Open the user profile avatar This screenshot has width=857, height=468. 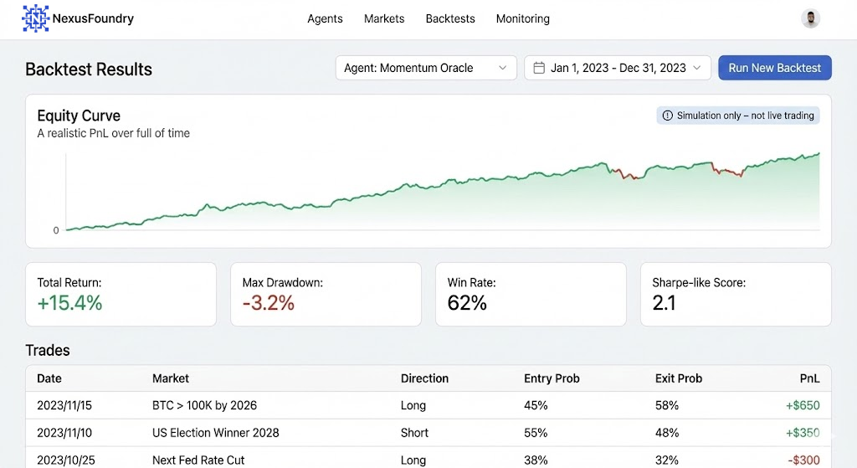(x=809, y=18)
